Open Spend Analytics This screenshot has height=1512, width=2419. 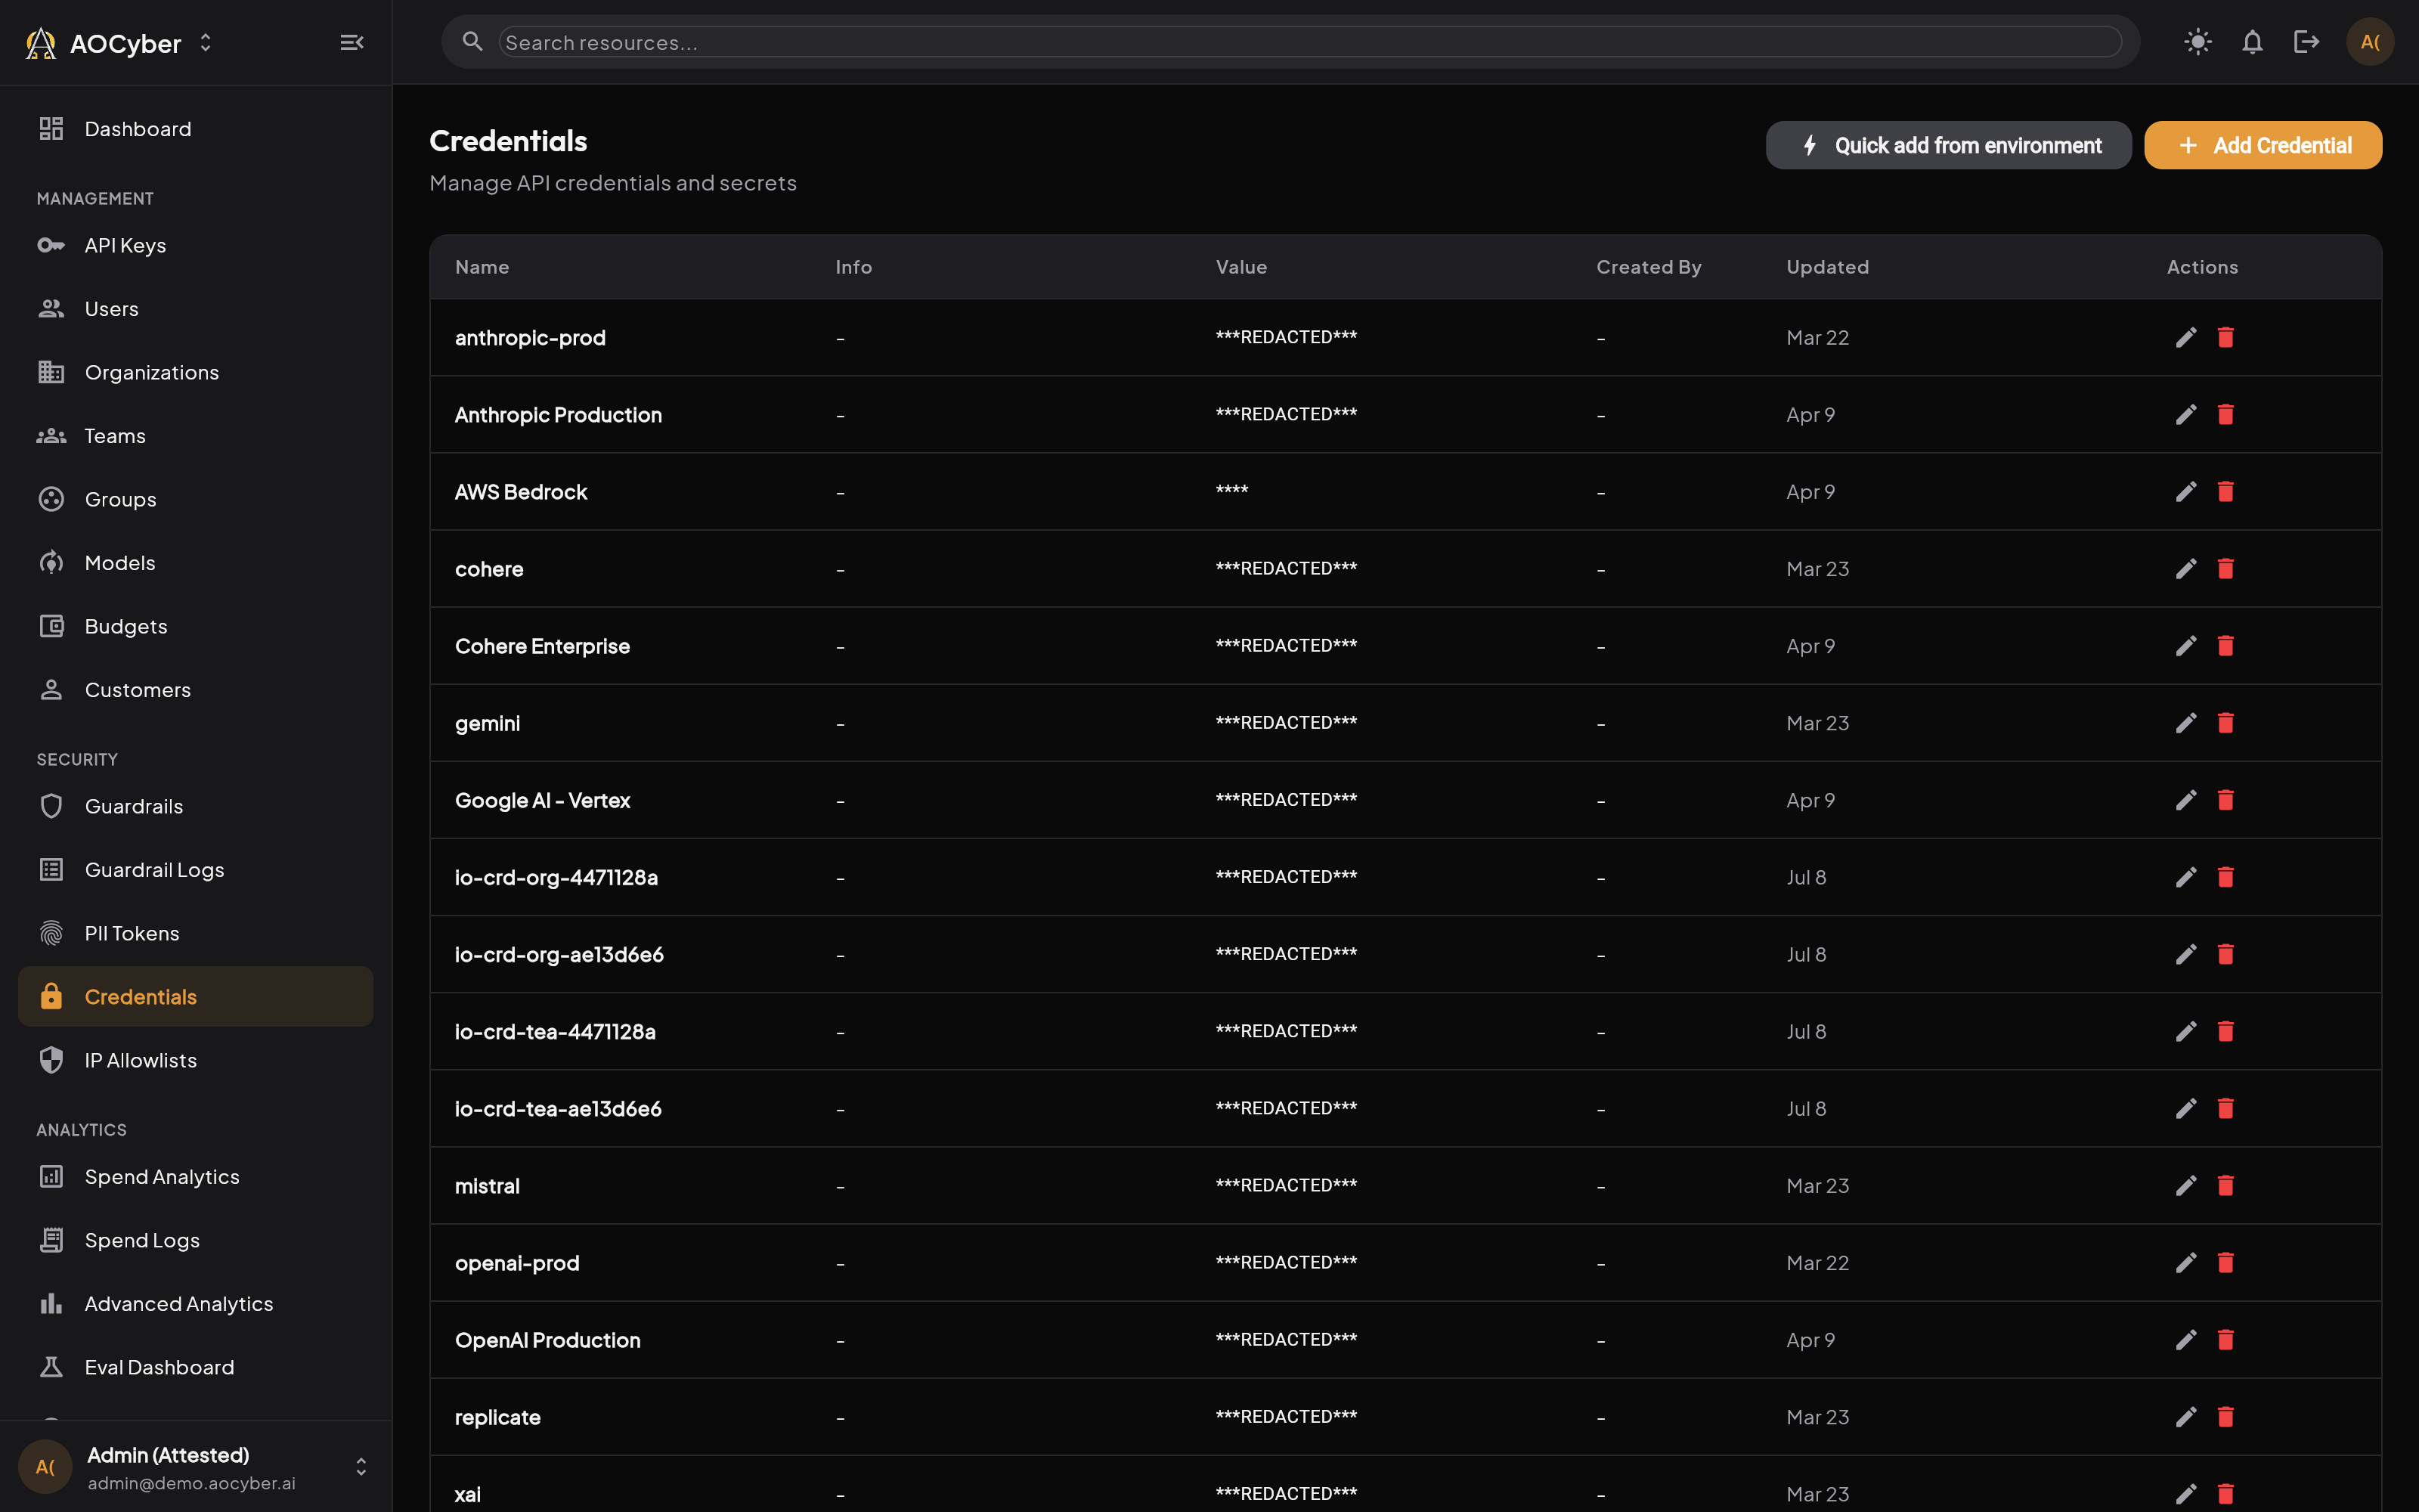click(196, 1177)
